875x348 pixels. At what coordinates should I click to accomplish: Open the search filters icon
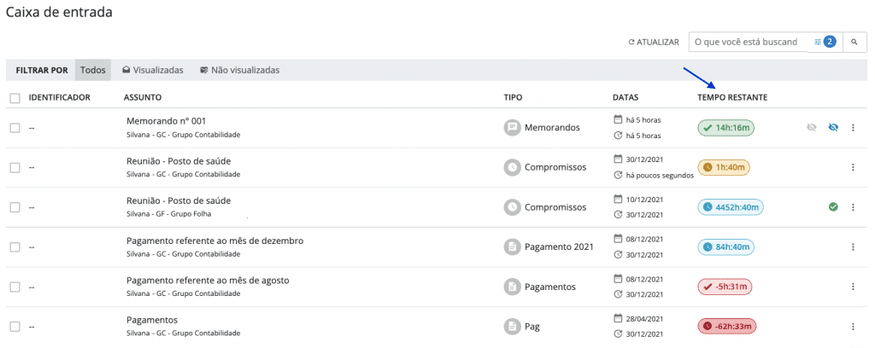coord(818,42)
